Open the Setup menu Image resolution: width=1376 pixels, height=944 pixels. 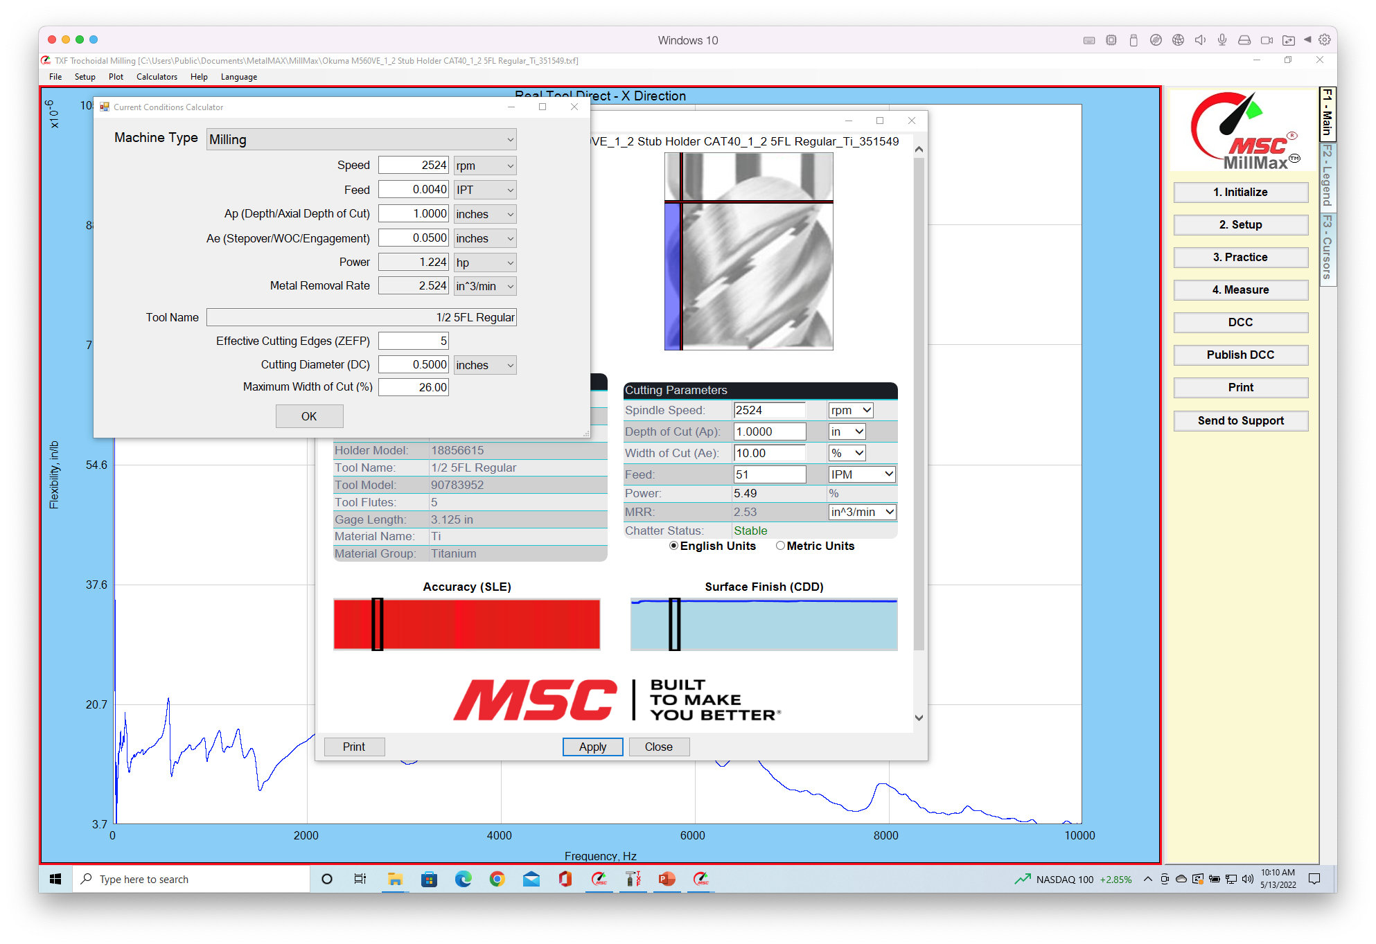pos(85,77)
